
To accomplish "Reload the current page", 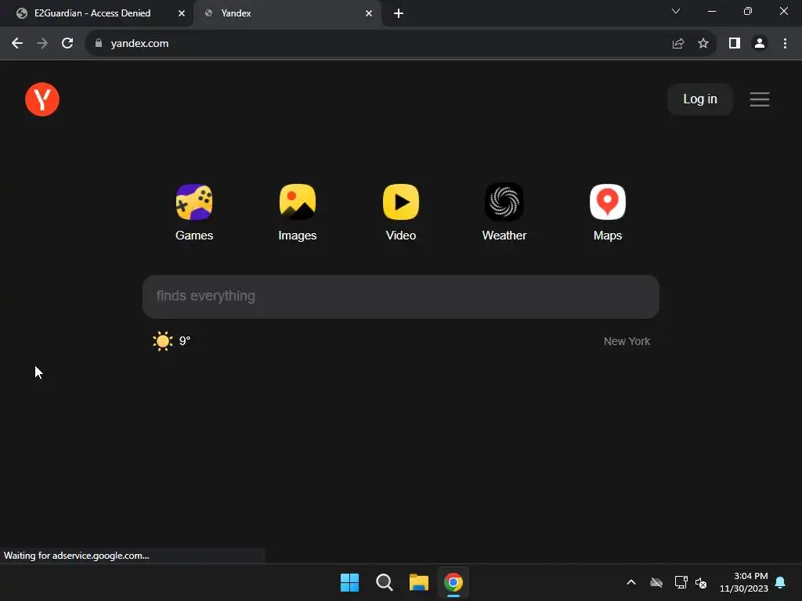I will (x=67, y=44).
